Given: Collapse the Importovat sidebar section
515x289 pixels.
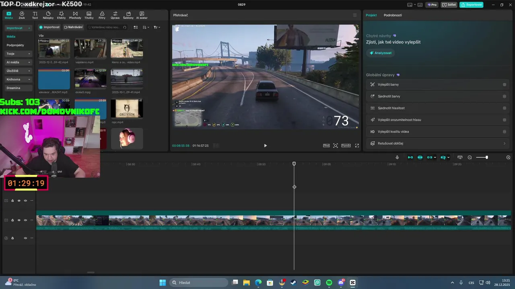Looking at the screenshot, I should (x=29, y=28).
